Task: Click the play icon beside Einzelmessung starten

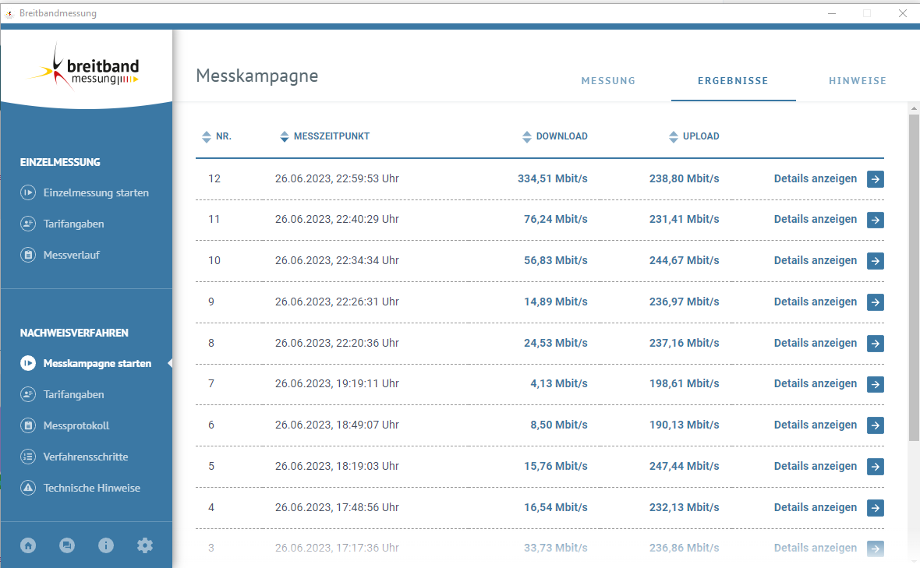Action: click(x=28, y=192)
